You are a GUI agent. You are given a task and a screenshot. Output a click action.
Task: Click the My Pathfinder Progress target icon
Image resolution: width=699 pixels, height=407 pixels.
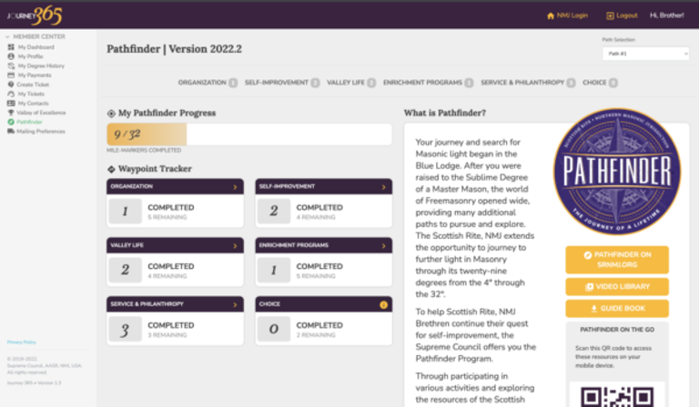111,114
